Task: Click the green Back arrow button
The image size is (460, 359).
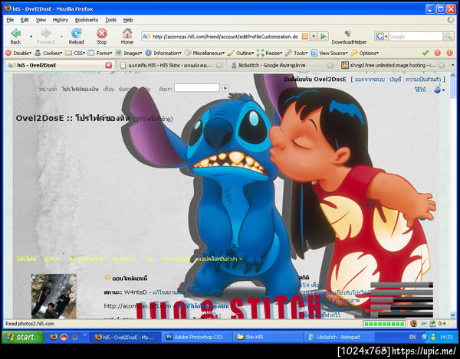Action: click(x=16, y=34)
